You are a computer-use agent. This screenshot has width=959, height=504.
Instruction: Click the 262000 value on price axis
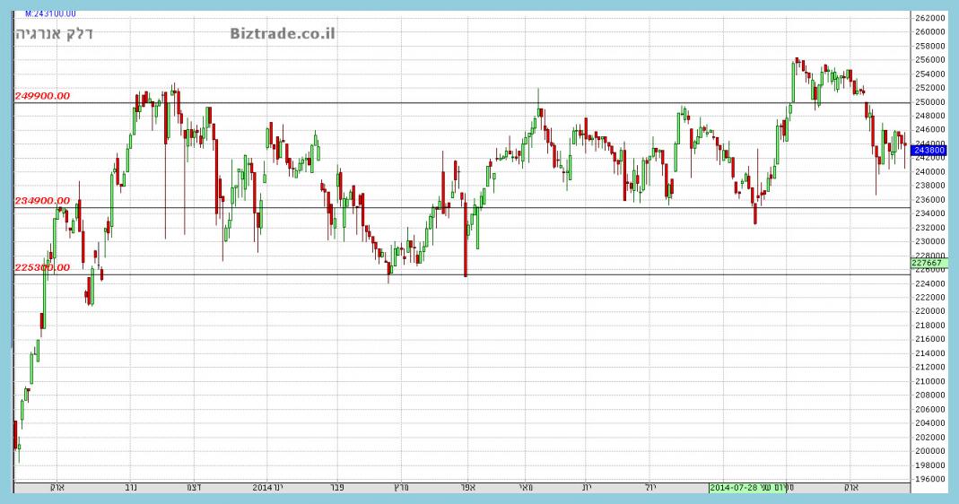[929, 18]
